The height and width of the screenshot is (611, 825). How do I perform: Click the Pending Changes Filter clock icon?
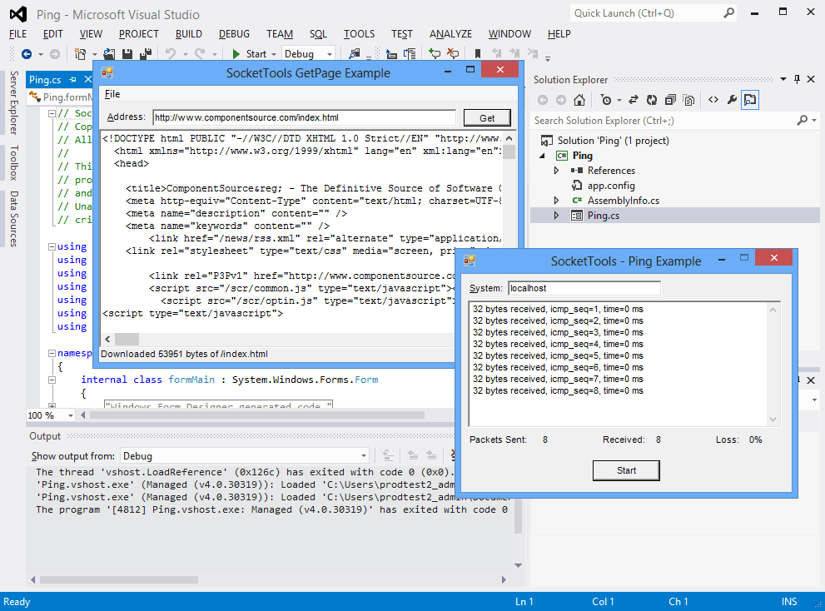[606, 100]
